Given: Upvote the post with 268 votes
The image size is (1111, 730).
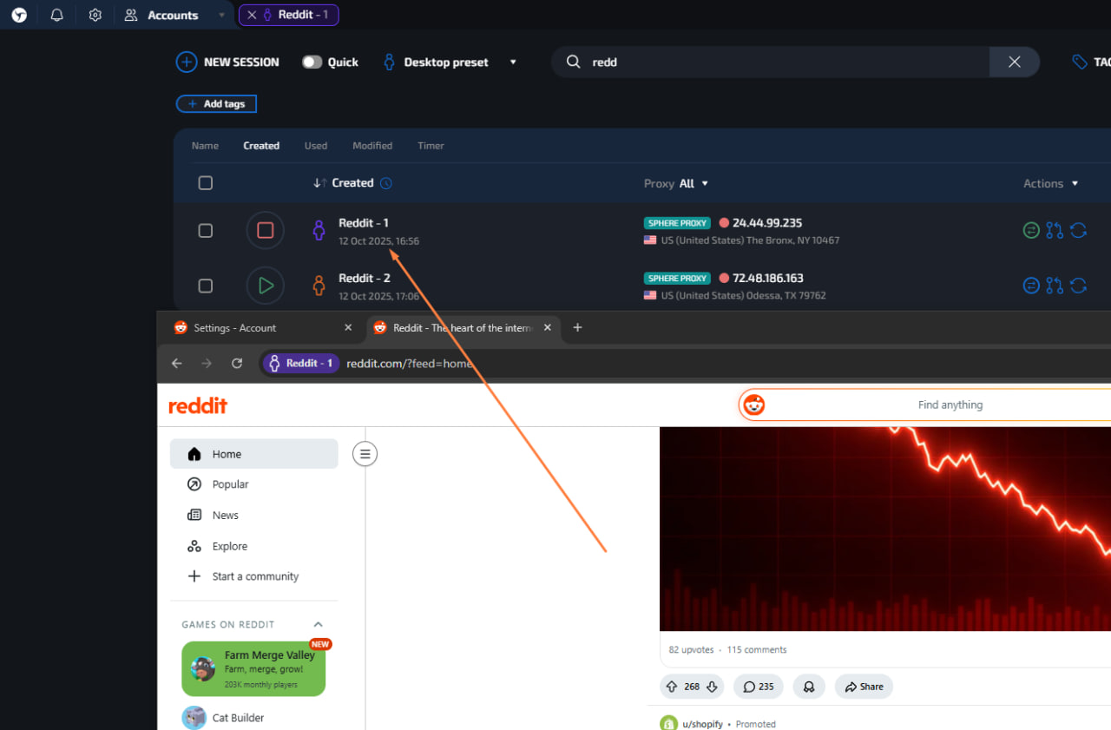Looking at the screenshot, I should 672,687.
